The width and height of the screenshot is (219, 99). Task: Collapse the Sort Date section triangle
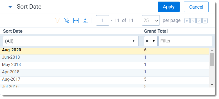pos(10,7)
